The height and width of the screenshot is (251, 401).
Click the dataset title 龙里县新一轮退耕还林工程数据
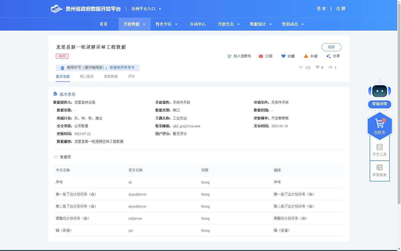coord(91,47)
